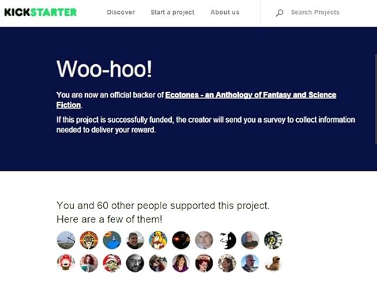Click the black-and-white face silhouette avatar
377x285 pixels.
227,240
